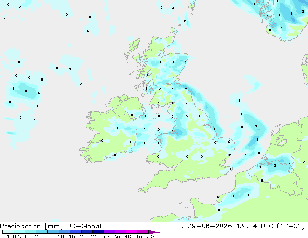308x238 pixels.
Task: Click the 30–35 mm purple legend swatch
Action: tap(109, 232)
